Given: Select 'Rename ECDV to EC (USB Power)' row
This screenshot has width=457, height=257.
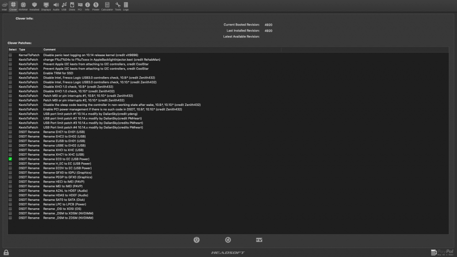Looking at the screenshot, I should pos(228,168).
